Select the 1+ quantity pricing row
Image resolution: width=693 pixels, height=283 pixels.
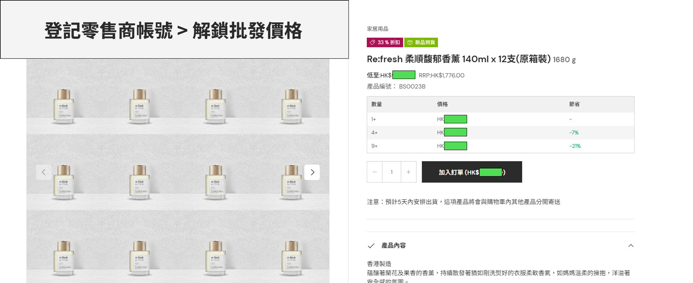500,119
